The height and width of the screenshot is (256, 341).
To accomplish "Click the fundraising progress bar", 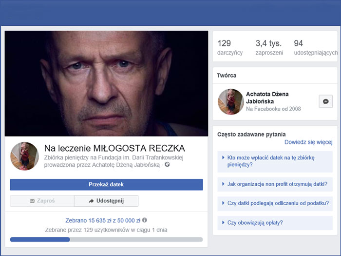I will tap(106, 239).
